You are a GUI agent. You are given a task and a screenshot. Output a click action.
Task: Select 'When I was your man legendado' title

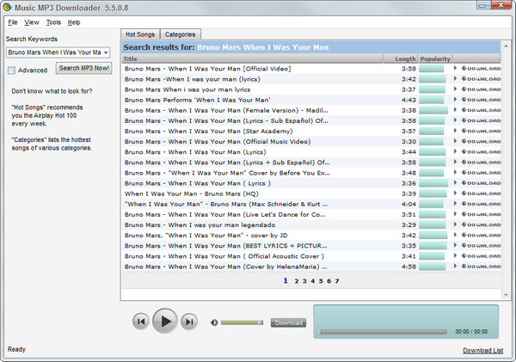point(200,224)
